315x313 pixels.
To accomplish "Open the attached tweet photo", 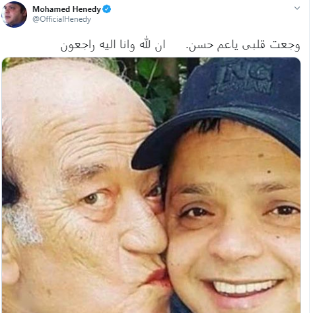I will (151, 185).
